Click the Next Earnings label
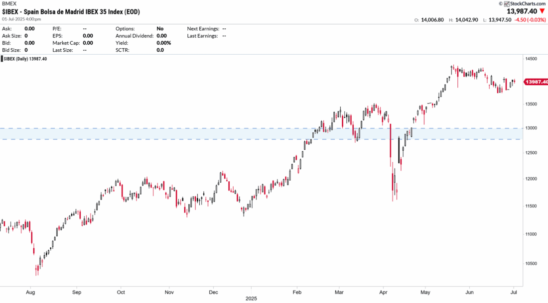The image size is (548, 303). coord(203,29)
